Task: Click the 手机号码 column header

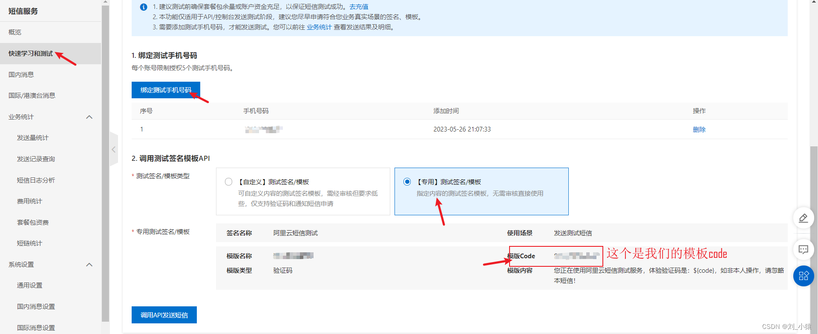Action: pos(256,111)
